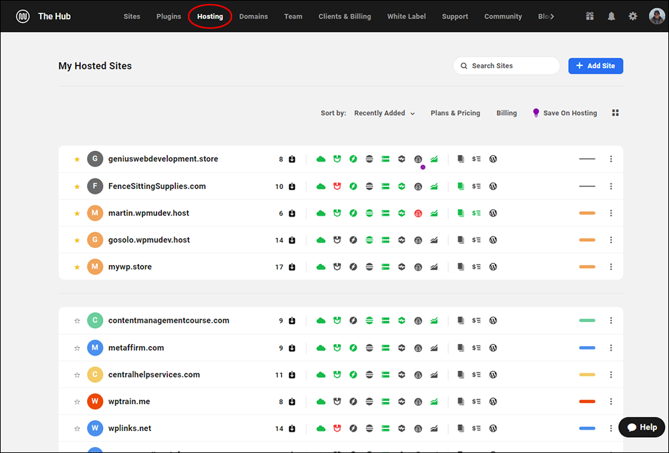Open backups server icon for mywp.store

click(386, 267)
